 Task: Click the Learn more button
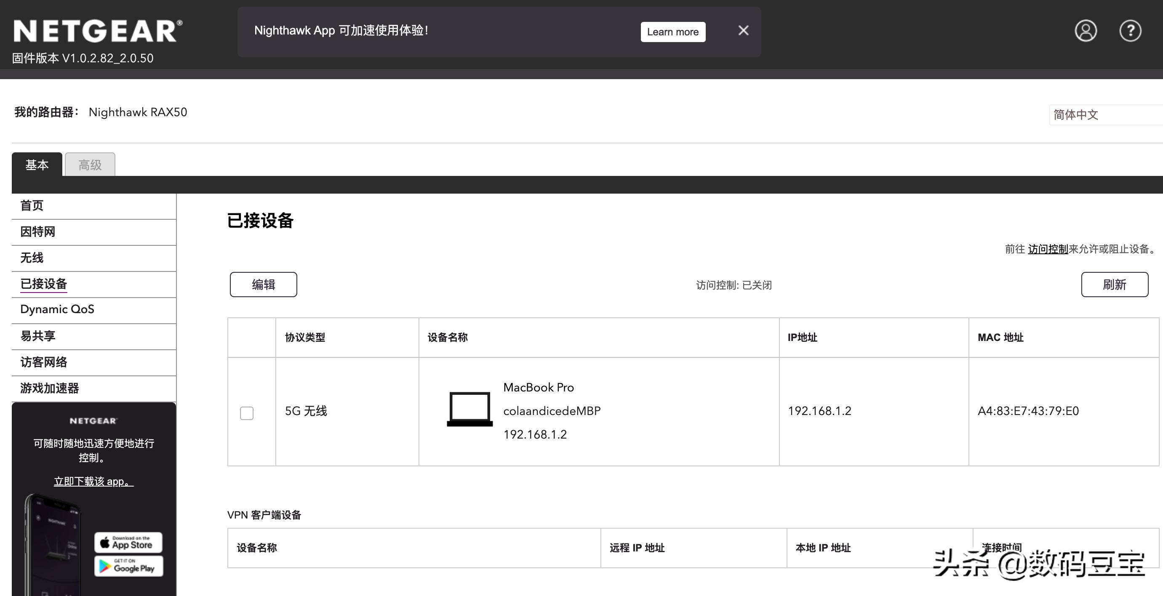673,32
